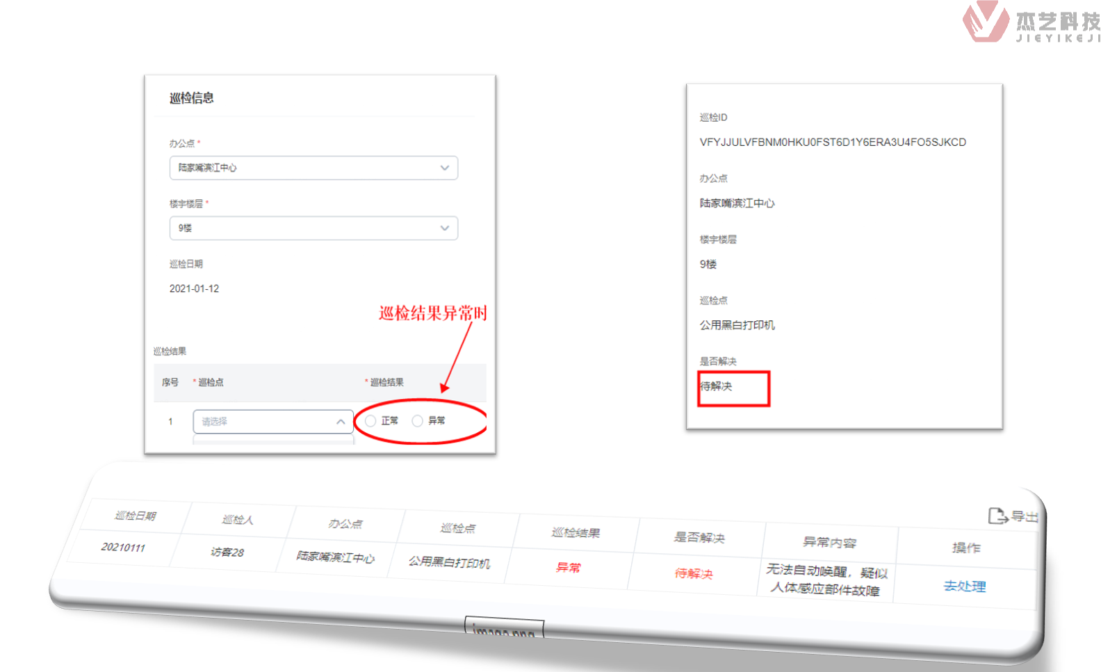The height and width of the screenshot is (672, 1101).
Task: Click the red 异常 table cell
Action: click(568, 567)
